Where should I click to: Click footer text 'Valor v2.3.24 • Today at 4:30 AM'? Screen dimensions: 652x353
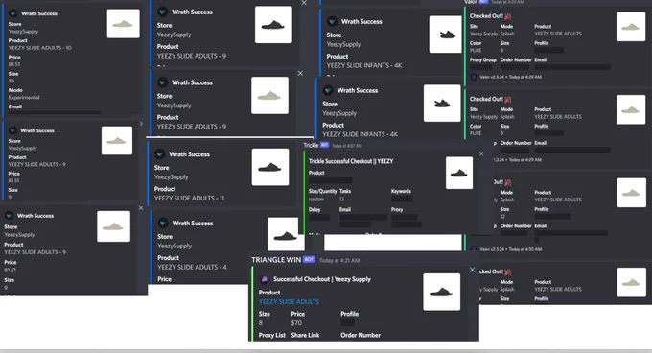coord(511,249)
